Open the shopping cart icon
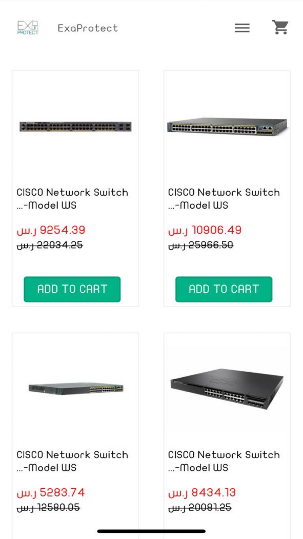This screenshot has width=303, height=539. tap(280, 27)
